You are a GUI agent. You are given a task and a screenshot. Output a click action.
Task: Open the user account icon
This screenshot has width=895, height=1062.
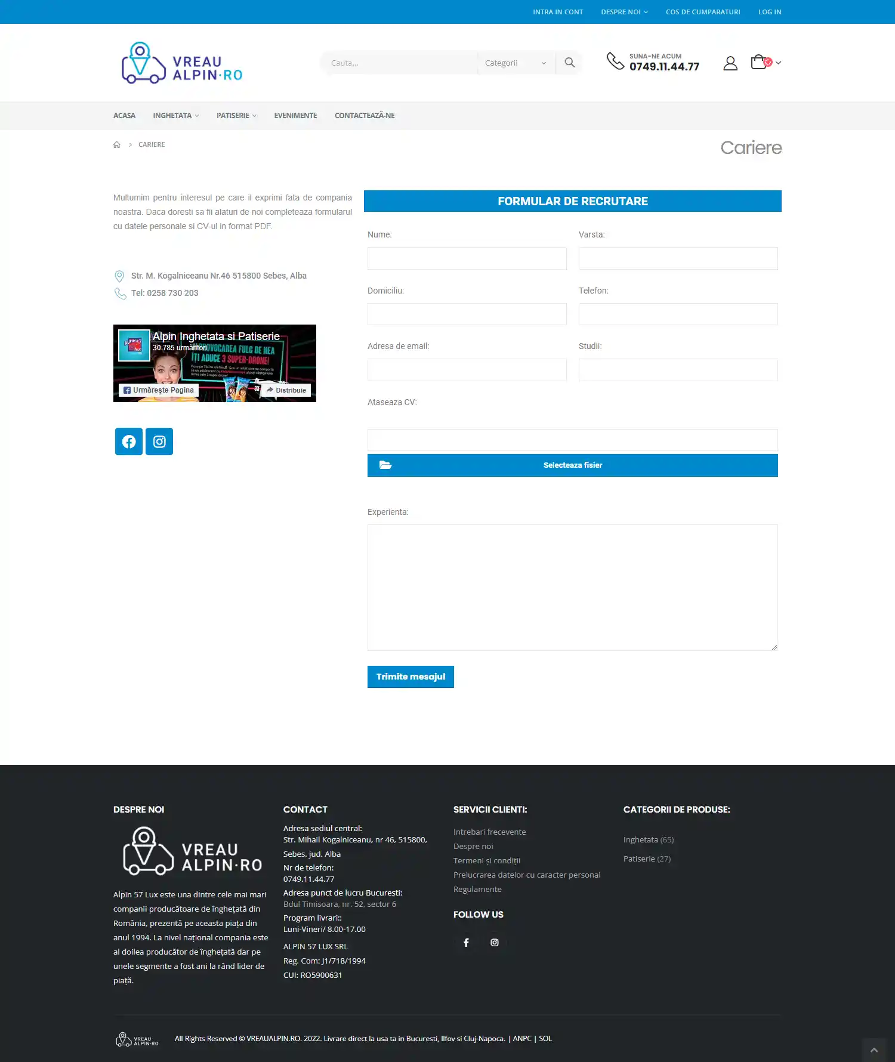[730, 63]
